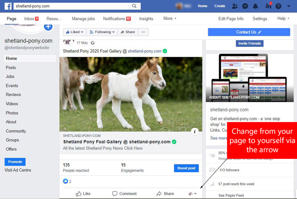Select Posts in the left sidebar
297x199 pixels.
tap(11, 68)
